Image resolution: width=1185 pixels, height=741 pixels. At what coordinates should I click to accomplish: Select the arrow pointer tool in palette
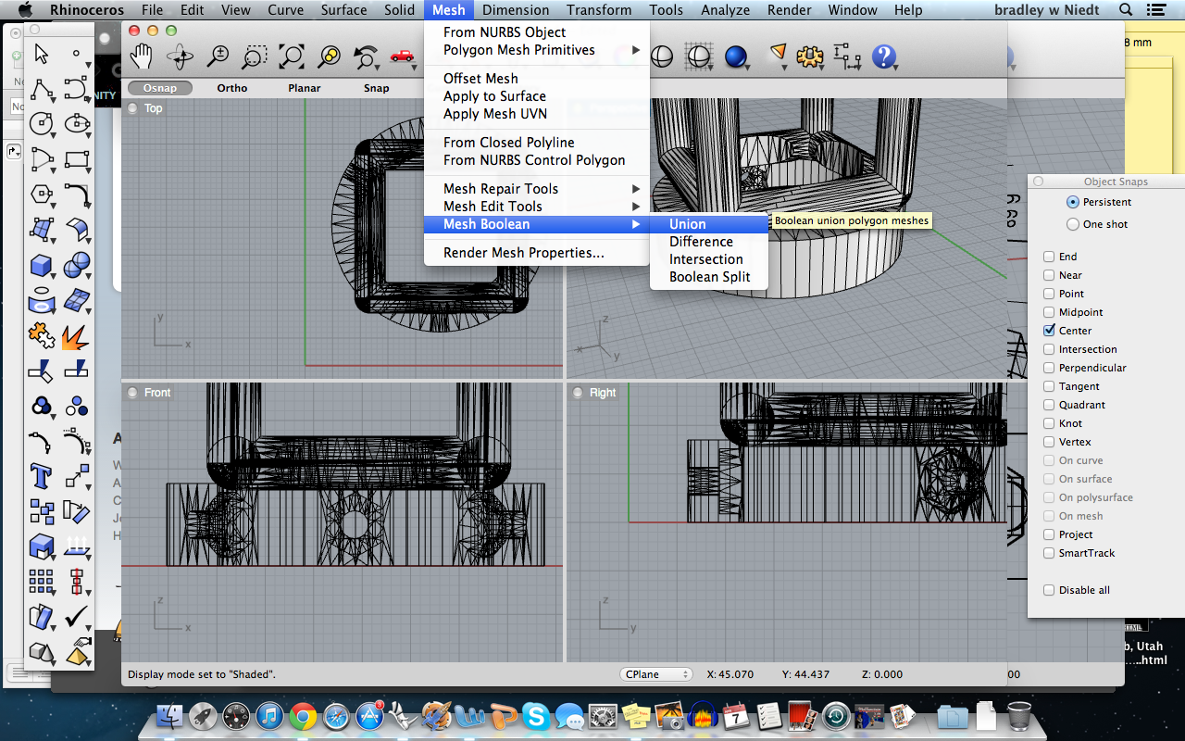click(x=42, y=54)
